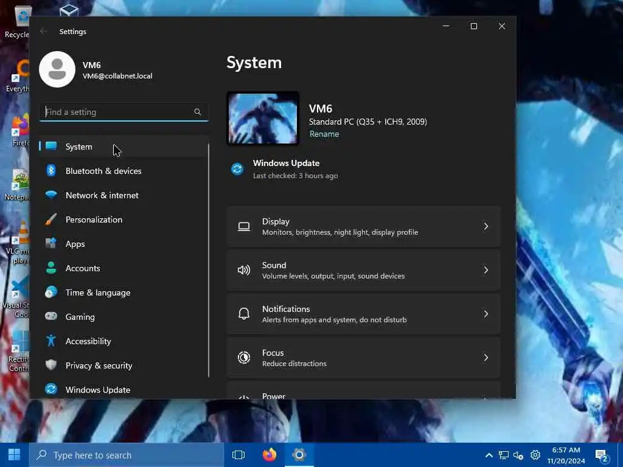Click the Rename link for VM6
623x467 pixels.
tap(324, 134)
